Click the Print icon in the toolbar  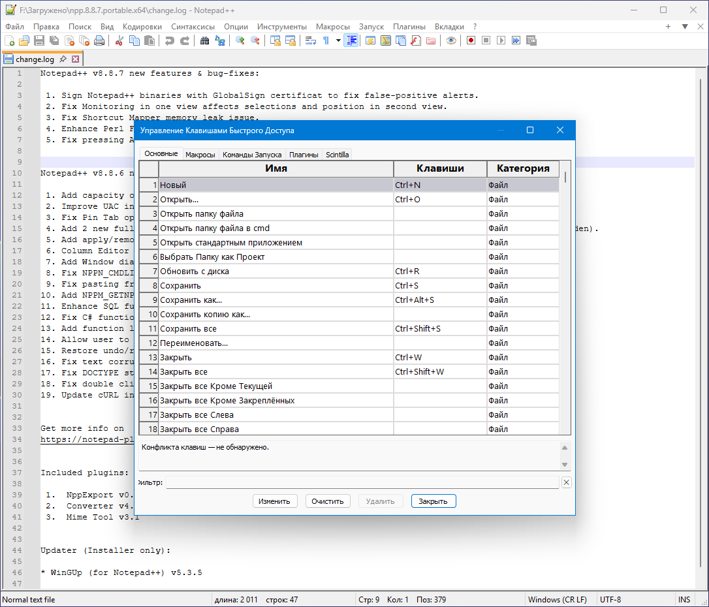point(99,40)
